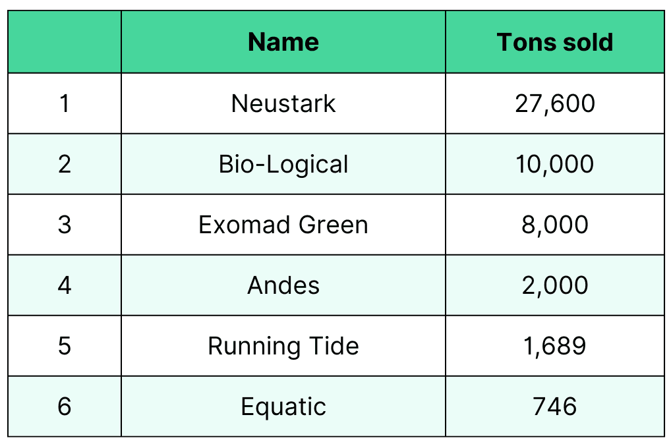Select the 1,689 tons value
The image size is (671, 448).
coord(554,346)
